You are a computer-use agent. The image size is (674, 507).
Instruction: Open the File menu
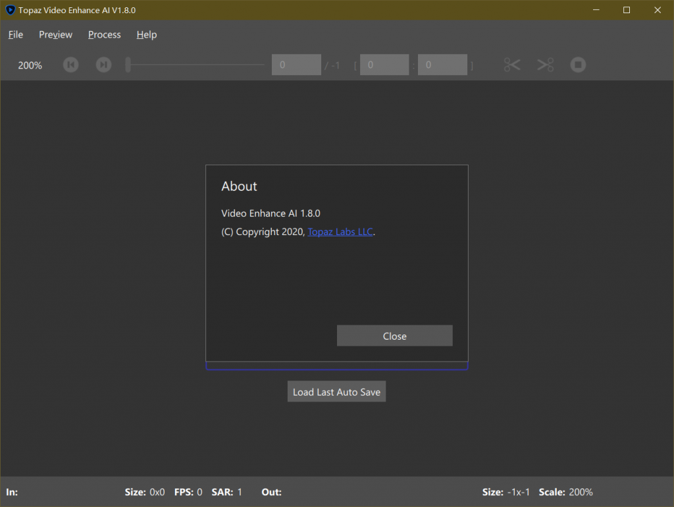click(x=16, y=34)
